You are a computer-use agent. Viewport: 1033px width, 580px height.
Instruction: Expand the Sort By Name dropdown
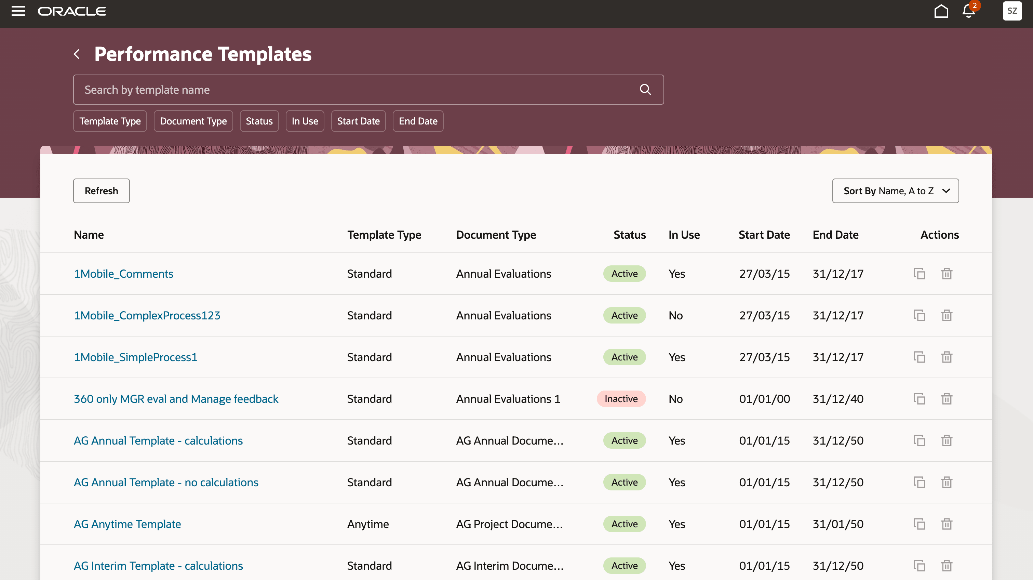click(x=895, y=191)
